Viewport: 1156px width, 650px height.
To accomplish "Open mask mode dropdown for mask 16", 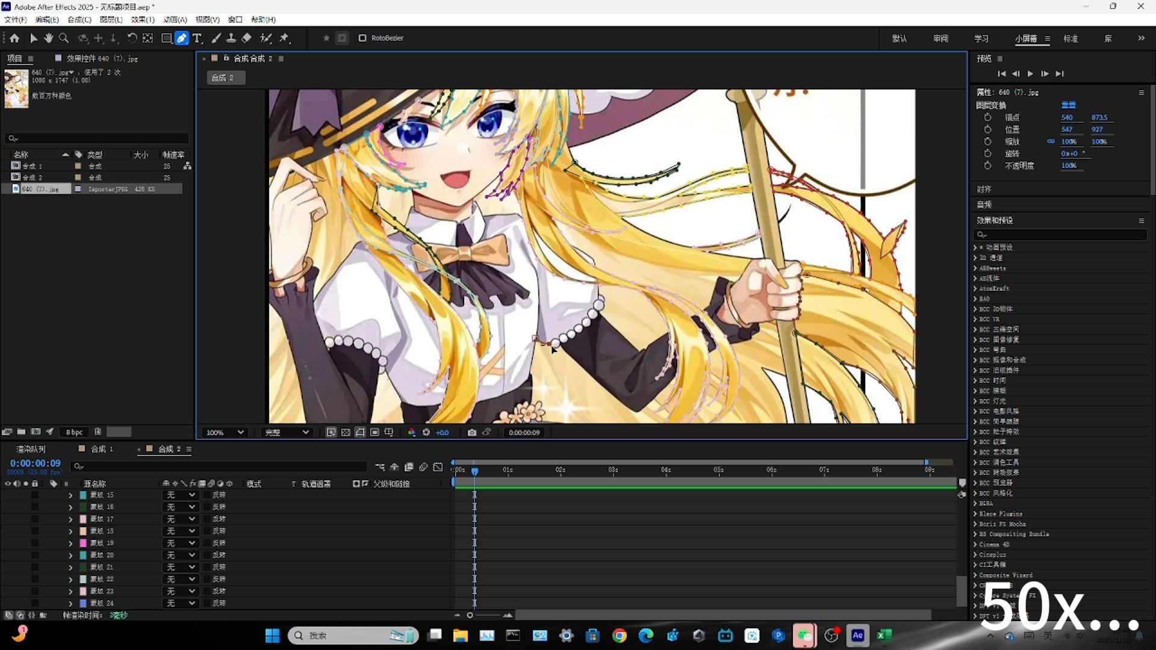I will (x=180, y=507).
